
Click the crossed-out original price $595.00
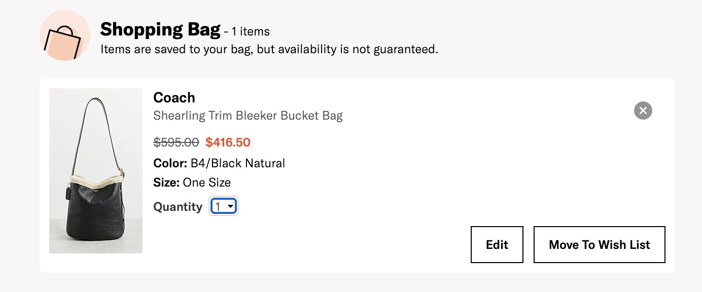(176, 142)
